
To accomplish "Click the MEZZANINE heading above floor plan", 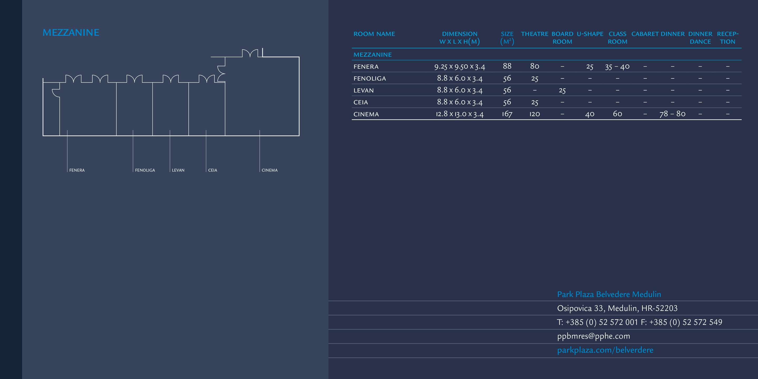I will click(71, 32).
